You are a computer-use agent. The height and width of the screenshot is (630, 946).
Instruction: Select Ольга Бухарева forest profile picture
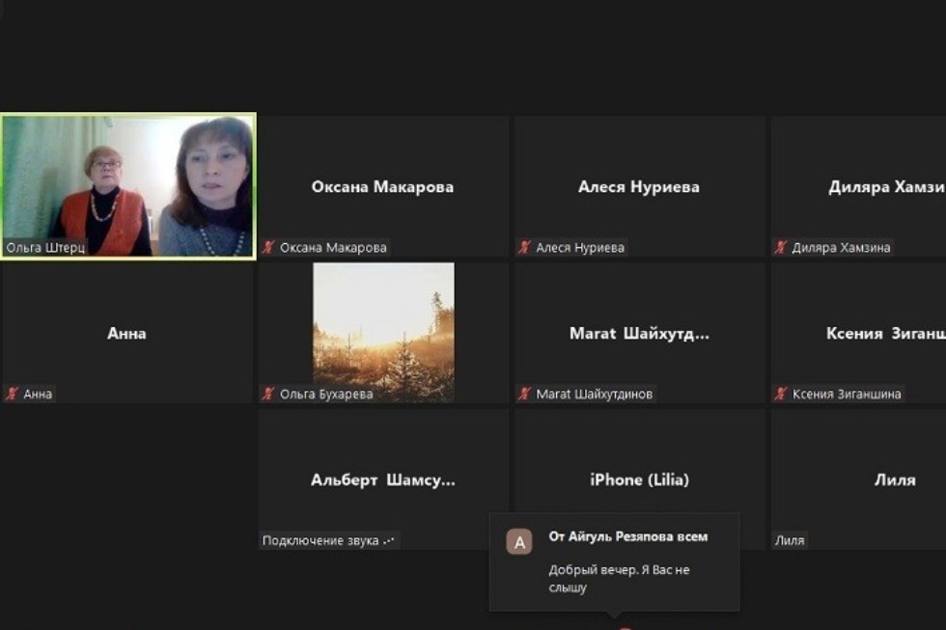pos(383,332)
